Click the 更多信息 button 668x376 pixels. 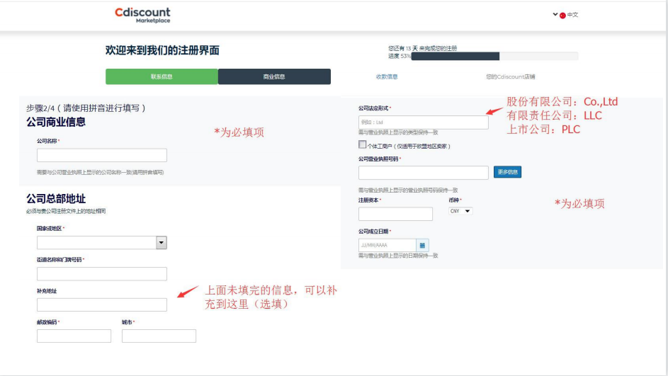point(507,172)
